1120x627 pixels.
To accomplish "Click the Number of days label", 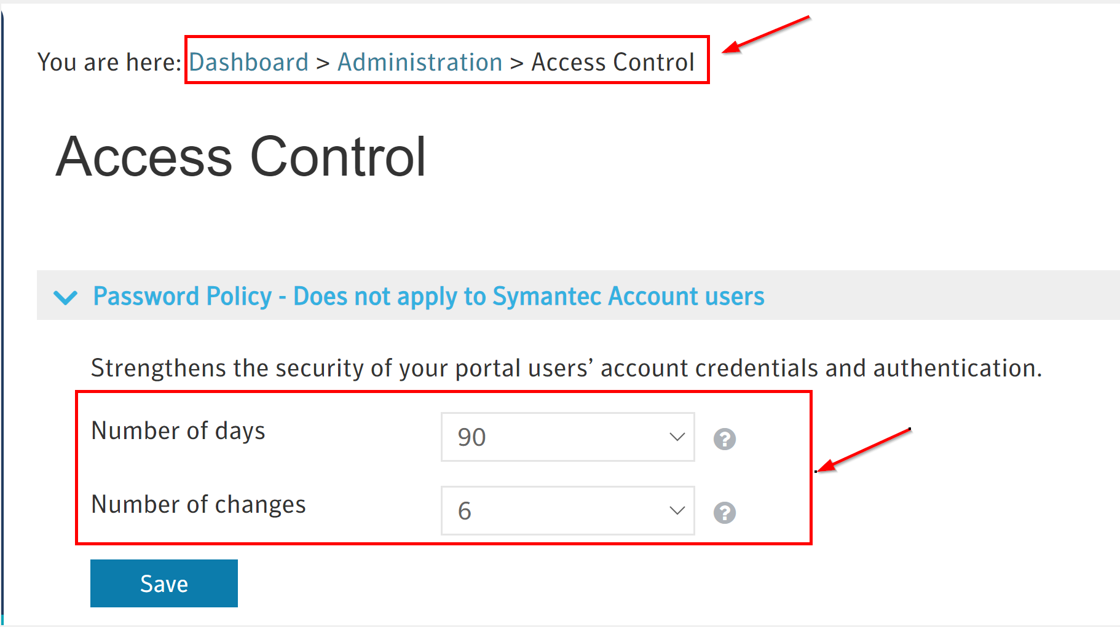I will (178, 430).
